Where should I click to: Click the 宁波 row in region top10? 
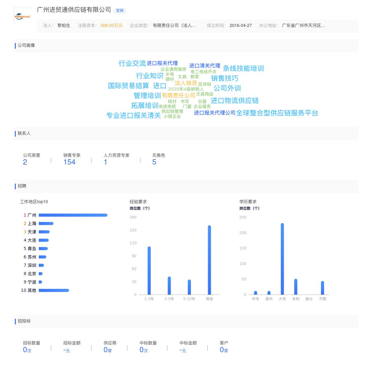click(x=33, y=282)
